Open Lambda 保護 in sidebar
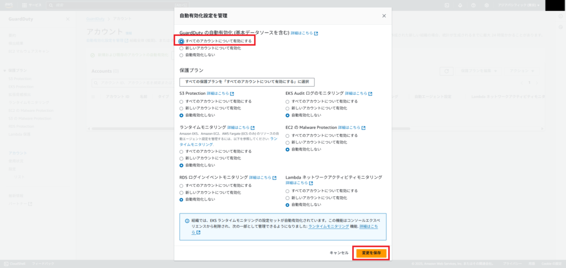 coord(18,135)
